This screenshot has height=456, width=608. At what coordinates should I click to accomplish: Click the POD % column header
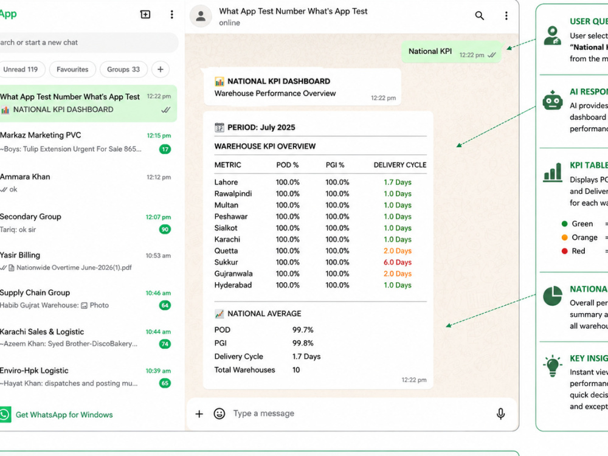[288, 165]
